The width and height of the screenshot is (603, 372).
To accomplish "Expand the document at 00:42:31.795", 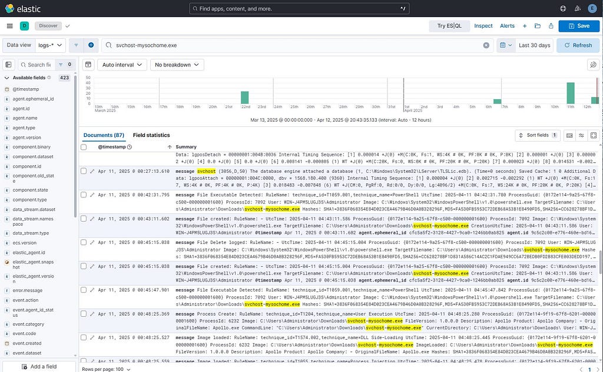I will (92, 195).
